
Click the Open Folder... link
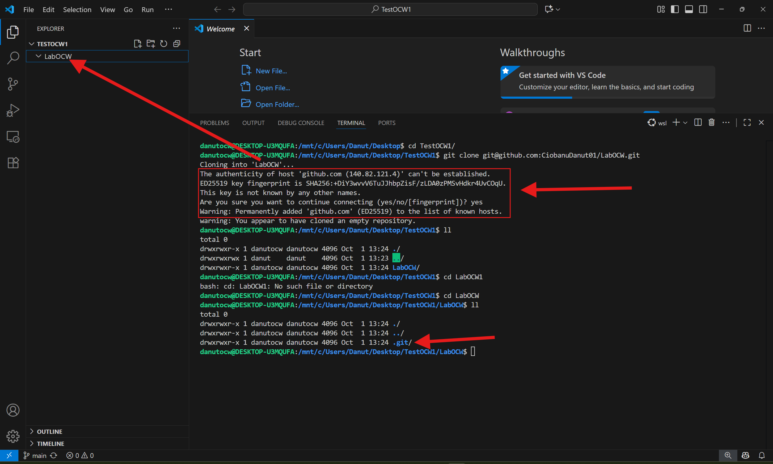(277, 104)
